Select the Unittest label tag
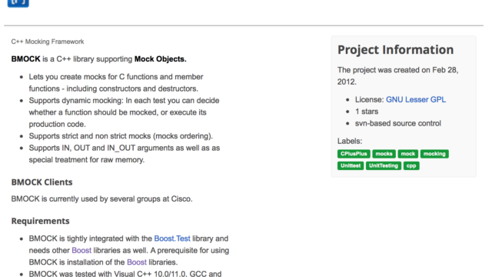 (x=351, y=165)
